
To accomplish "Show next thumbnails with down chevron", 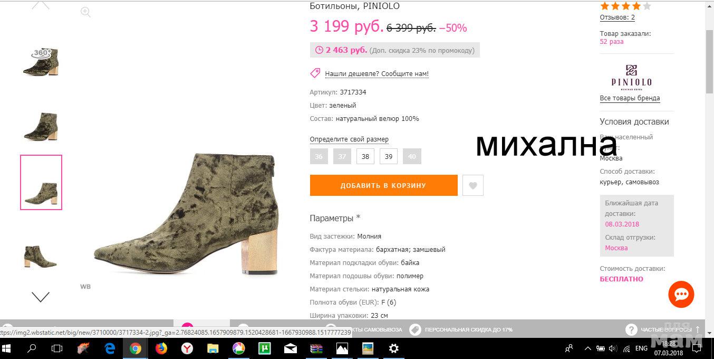I will [x=41, y=297].
